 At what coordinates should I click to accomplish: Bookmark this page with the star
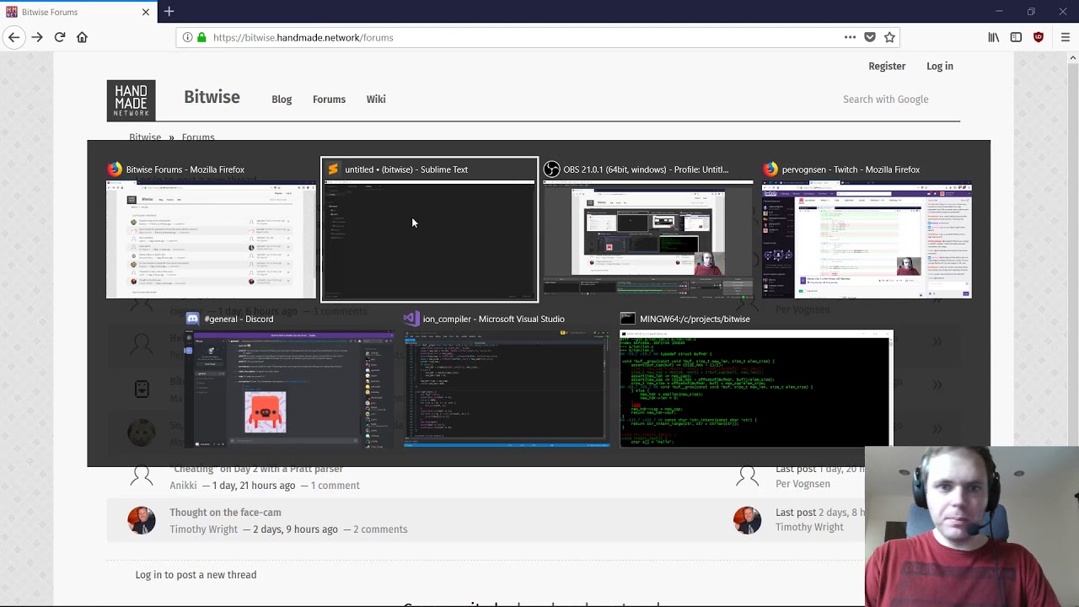(x=889, y=37)
